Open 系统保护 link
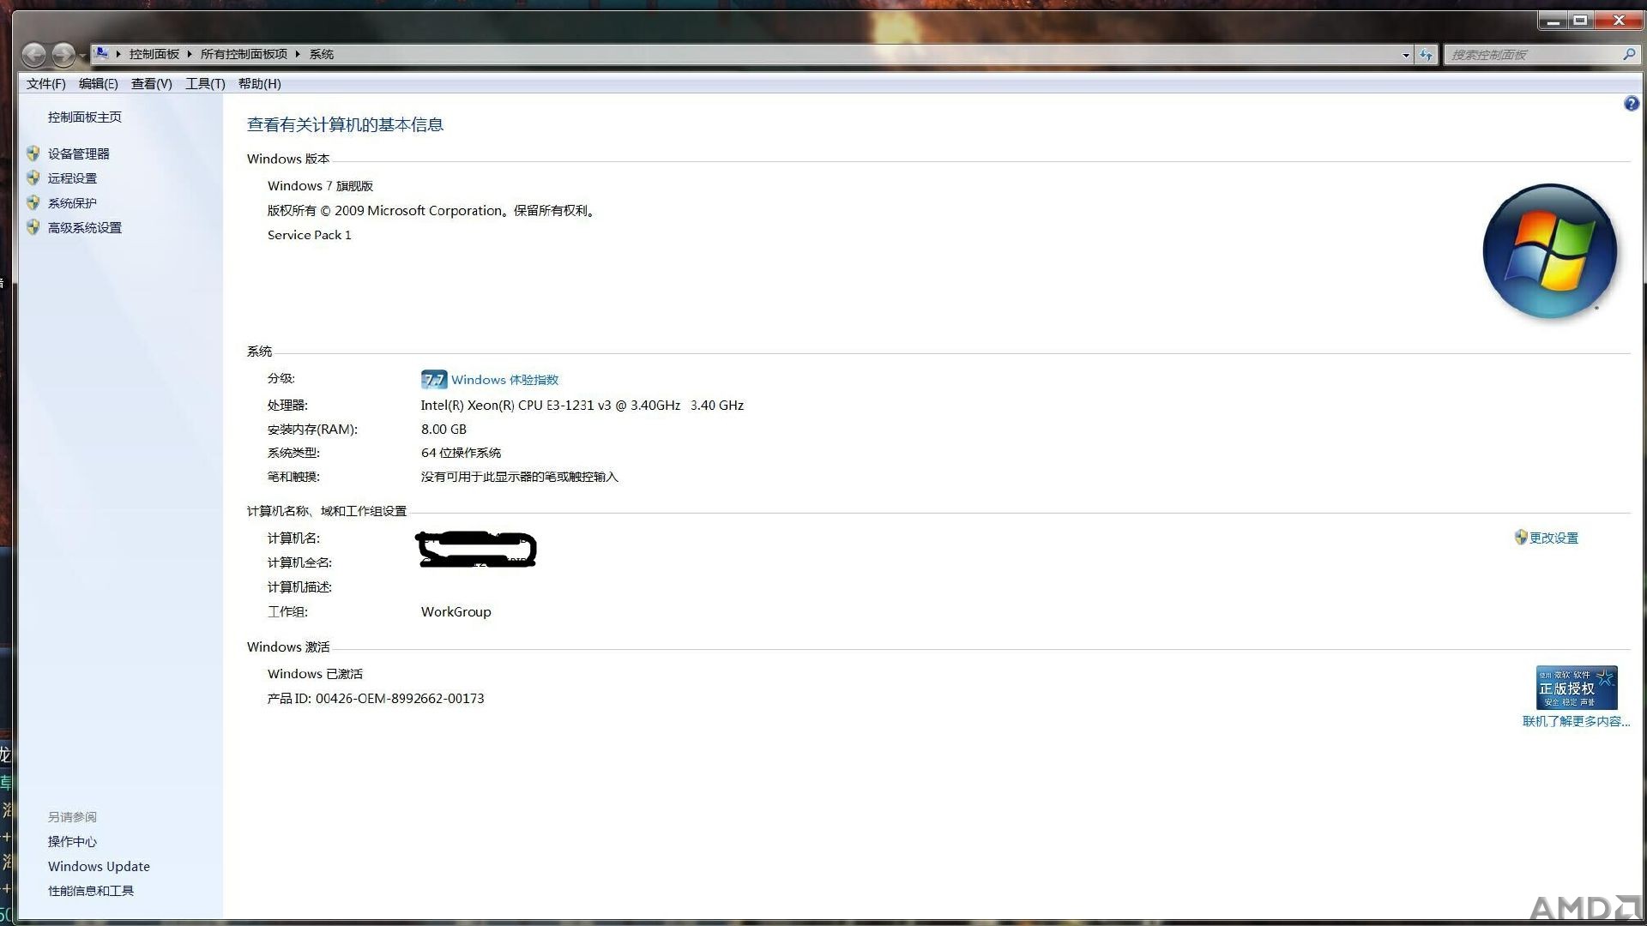1647x926 pixels. coord(72,203)
